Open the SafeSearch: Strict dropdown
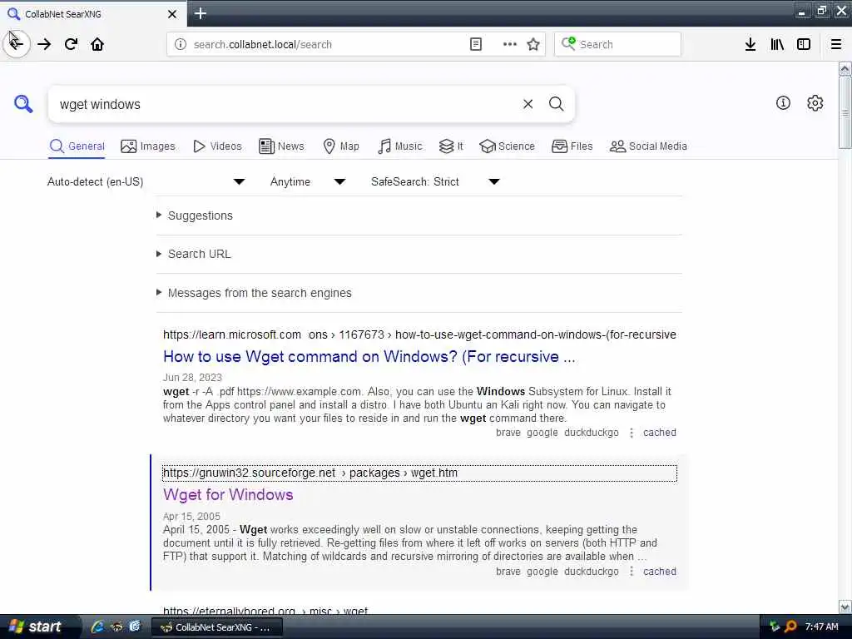This screenshot has height=639, width=852. pyautogui.click(x=435, y=181)
